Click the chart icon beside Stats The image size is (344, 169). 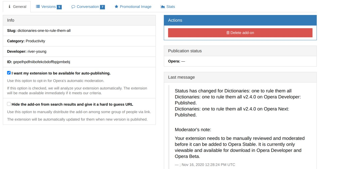click(163, 6)
